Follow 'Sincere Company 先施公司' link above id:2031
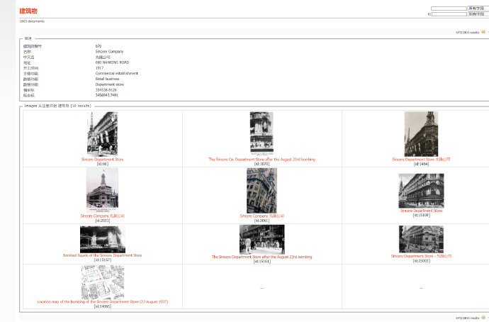 coord(103,216)
